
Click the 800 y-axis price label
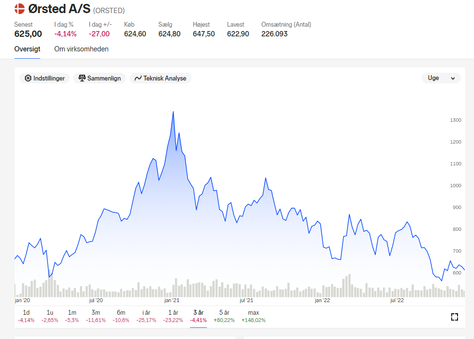(x=457, y=229)
